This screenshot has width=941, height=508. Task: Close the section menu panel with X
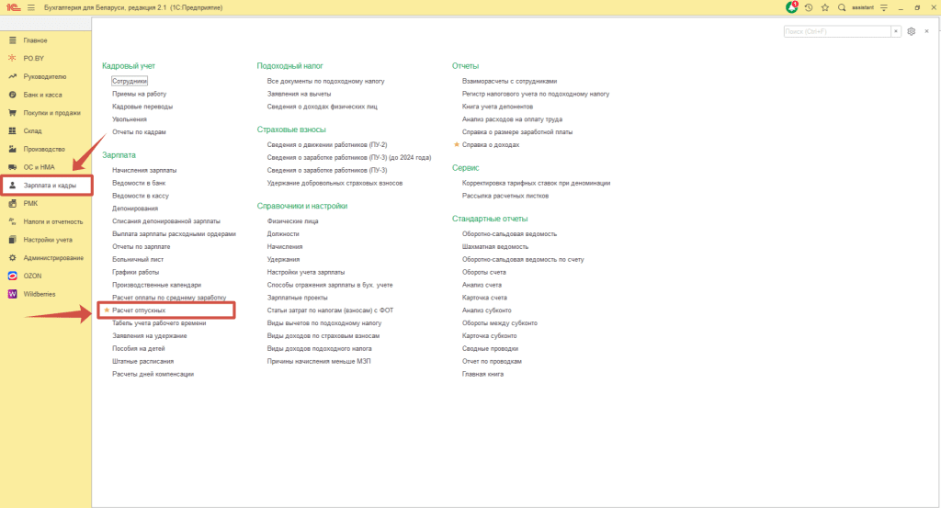(x=926, y=31)
